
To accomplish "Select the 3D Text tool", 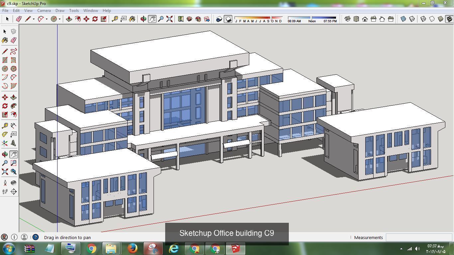I will click(13, 143).
